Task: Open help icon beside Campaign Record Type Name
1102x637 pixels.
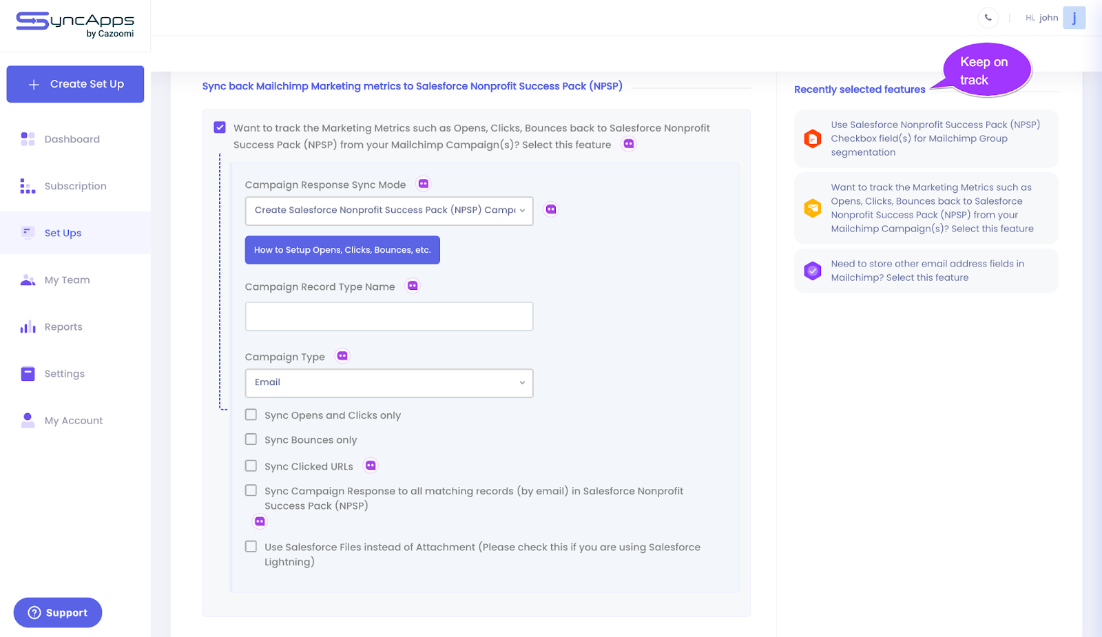Action: tap(413, 286)
